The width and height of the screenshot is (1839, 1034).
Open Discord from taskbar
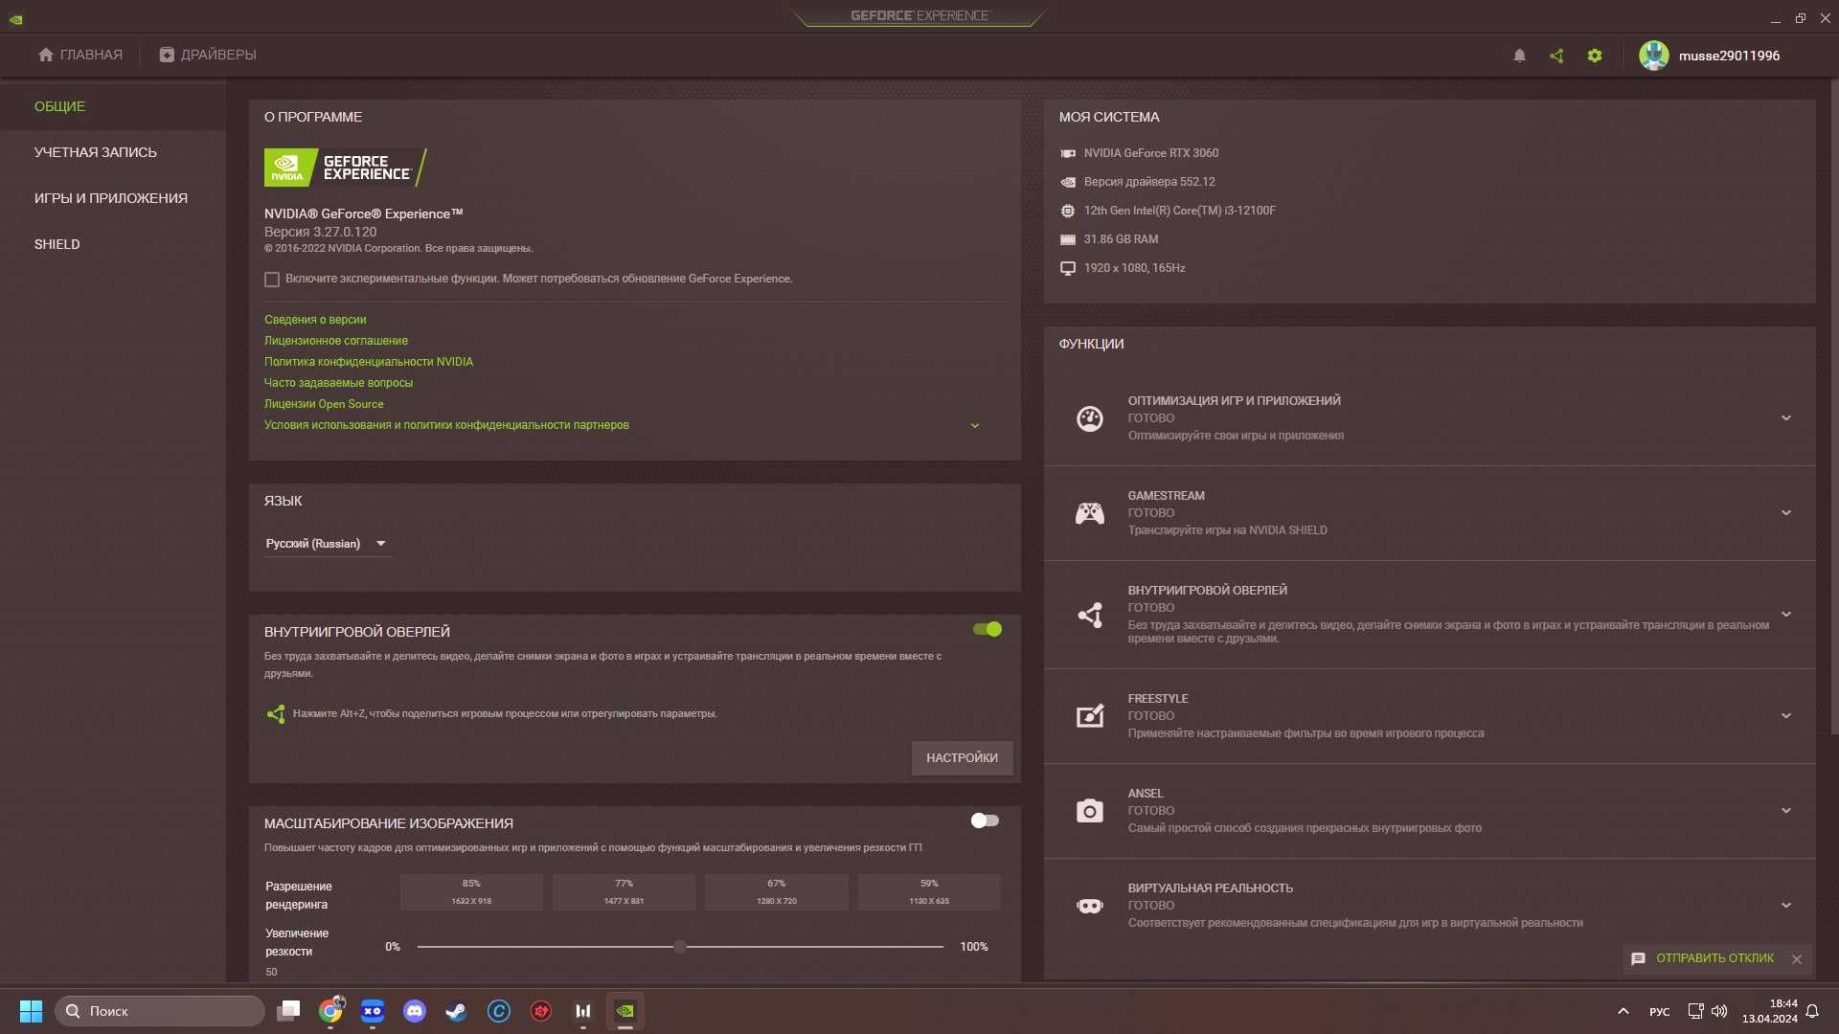click(415, 1011)
